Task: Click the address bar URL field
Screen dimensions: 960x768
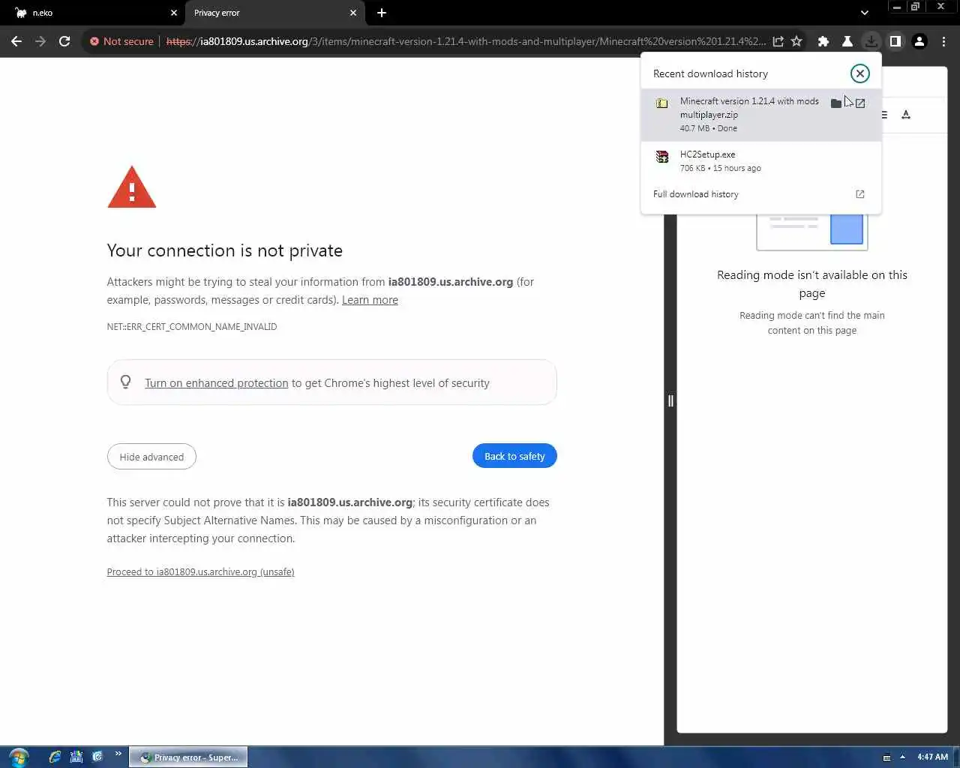Action: [465, 41]
